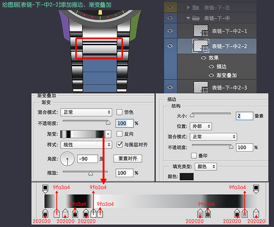Click the 表链-下-中 folder icon
This screenshot has width=274, height=227.
(196, 18)
